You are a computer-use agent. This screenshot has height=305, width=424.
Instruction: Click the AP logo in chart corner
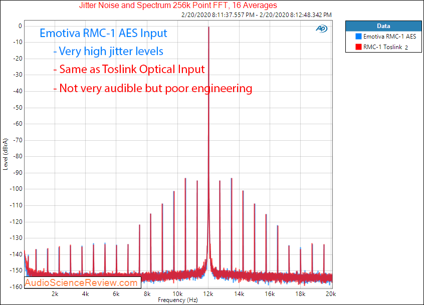point(321,29)
